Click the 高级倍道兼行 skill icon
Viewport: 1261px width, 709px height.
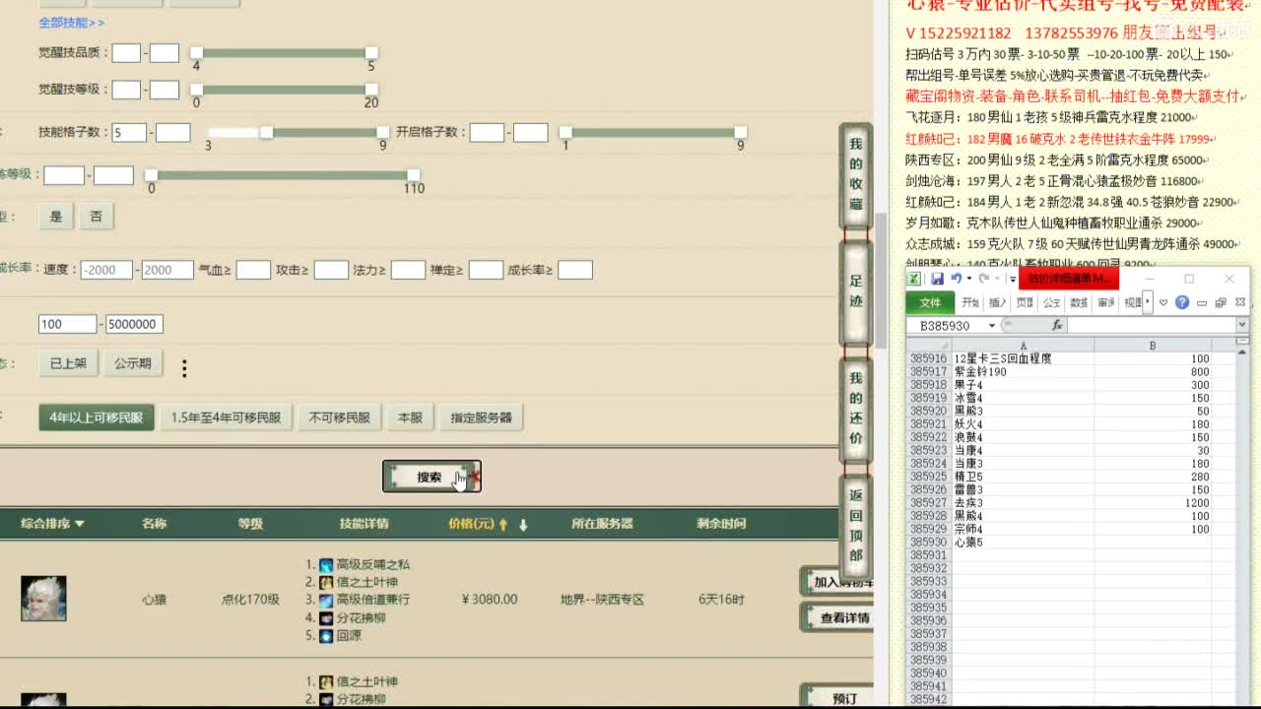(x=326, y=601)
